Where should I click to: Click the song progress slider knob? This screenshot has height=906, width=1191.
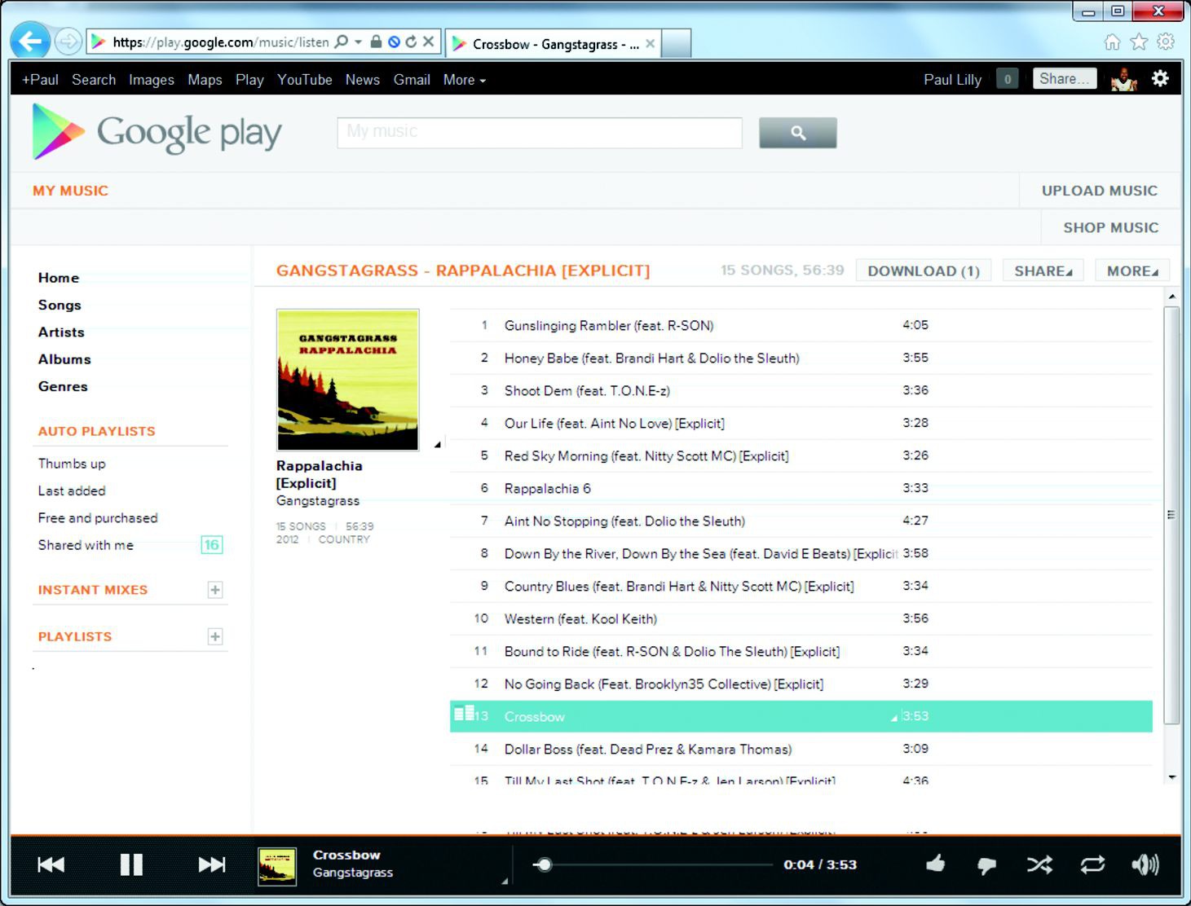point(545,864)
